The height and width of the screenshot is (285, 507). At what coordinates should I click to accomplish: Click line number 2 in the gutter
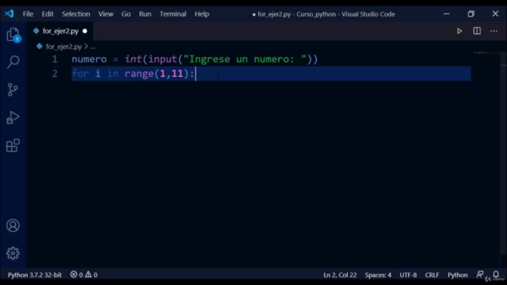click(55, 74)
